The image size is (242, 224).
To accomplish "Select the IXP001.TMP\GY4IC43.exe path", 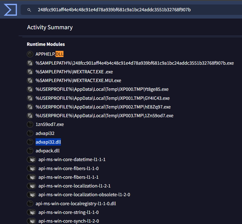I will point(103,98).
